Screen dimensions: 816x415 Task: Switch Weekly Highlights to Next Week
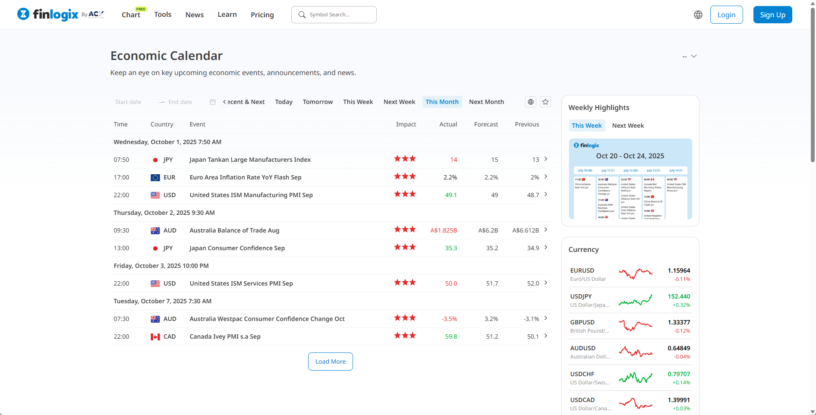pyautogui.click(x=627, y=126)
